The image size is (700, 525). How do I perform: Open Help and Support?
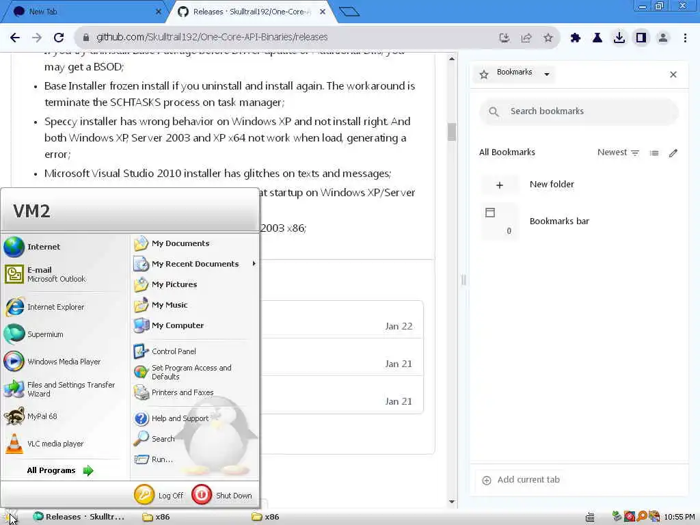click(195, 418)
